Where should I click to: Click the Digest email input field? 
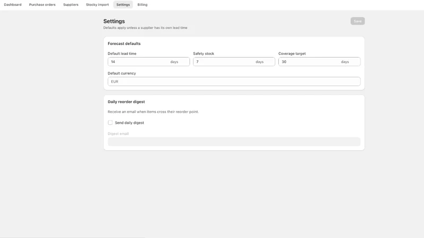[x=234, y=142]
